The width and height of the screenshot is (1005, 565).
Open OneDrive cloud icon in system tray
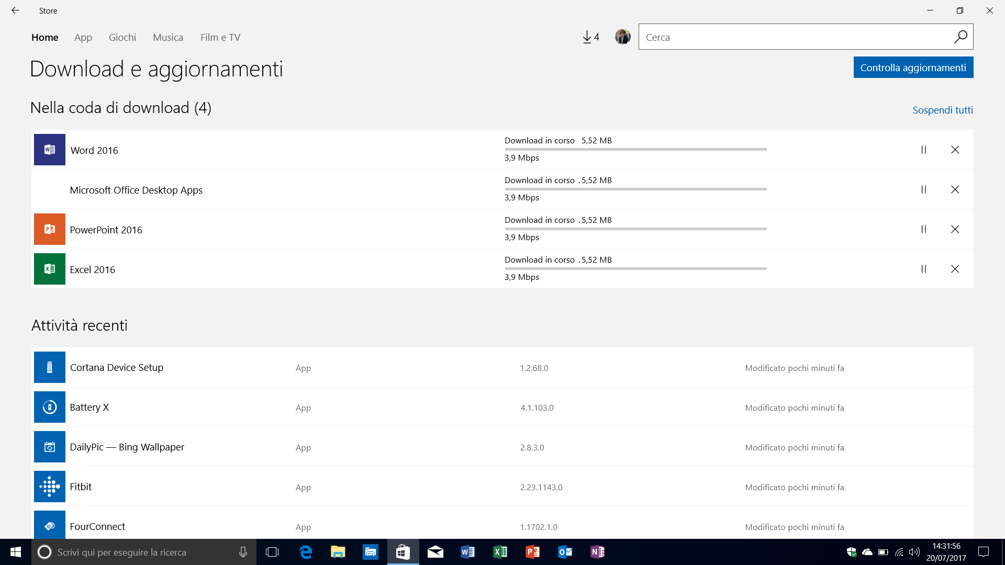tap(867, 552)
